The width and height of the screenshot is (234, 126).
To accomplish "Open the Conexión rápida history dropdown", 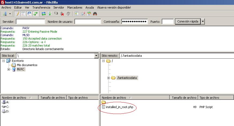I will (x=203, y=21).
